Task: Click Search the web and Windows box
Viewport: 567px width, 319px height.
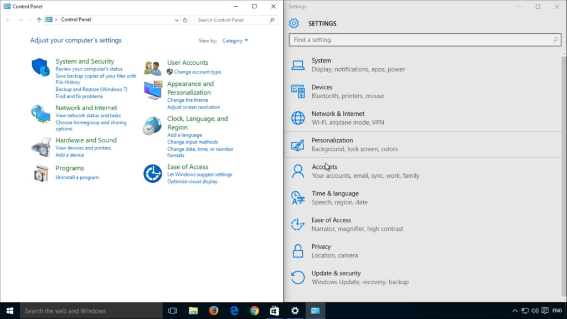Action: pyautogui.click(x=91, y=311)
